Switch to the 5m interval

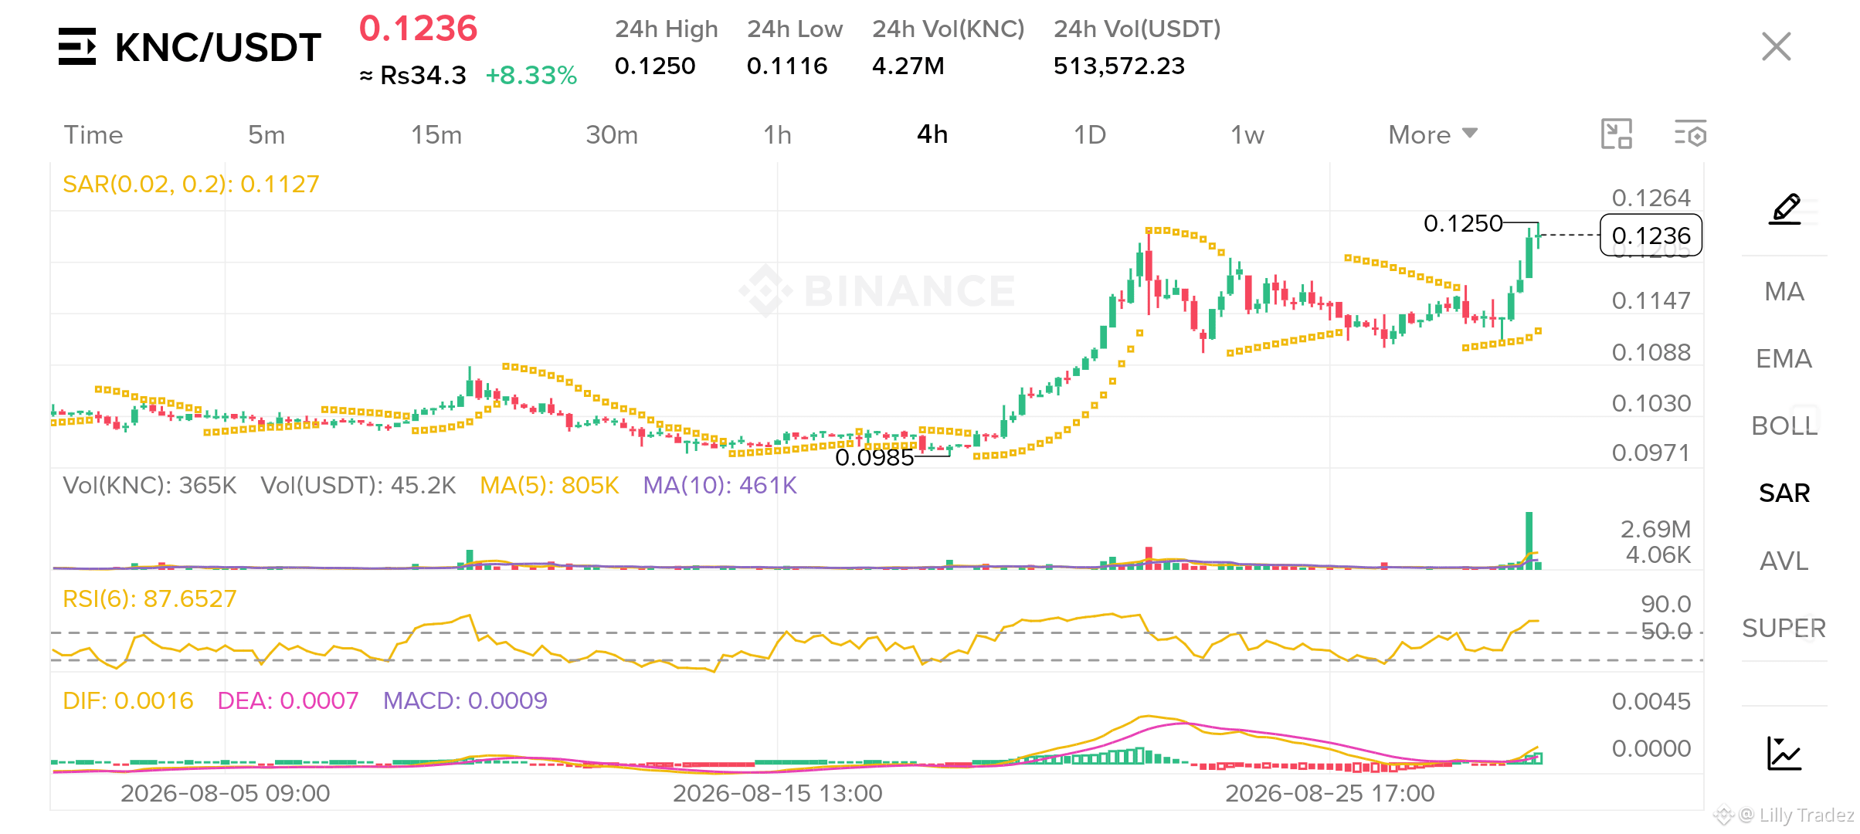pyautogui.click(x=266, y=135)
